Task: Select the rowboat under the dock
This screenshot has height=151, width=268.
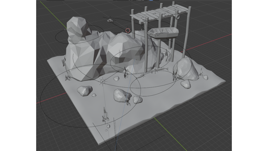Action: [163, 33]
